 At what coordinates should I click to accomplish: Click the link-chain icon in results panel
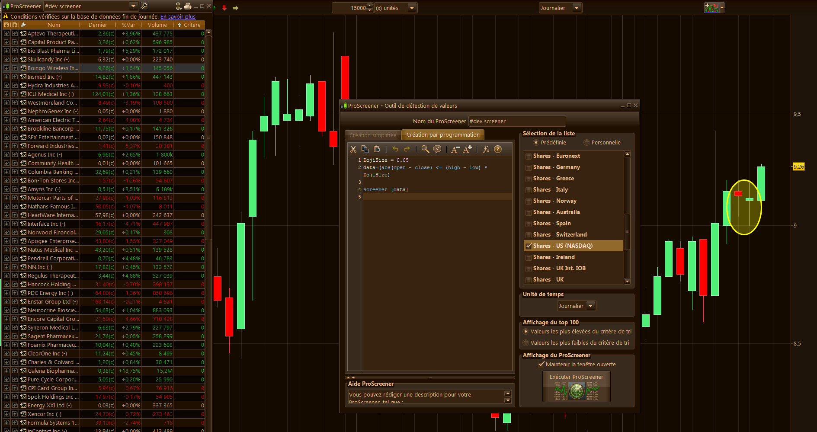pyautogui.click(x=179, y=6)
